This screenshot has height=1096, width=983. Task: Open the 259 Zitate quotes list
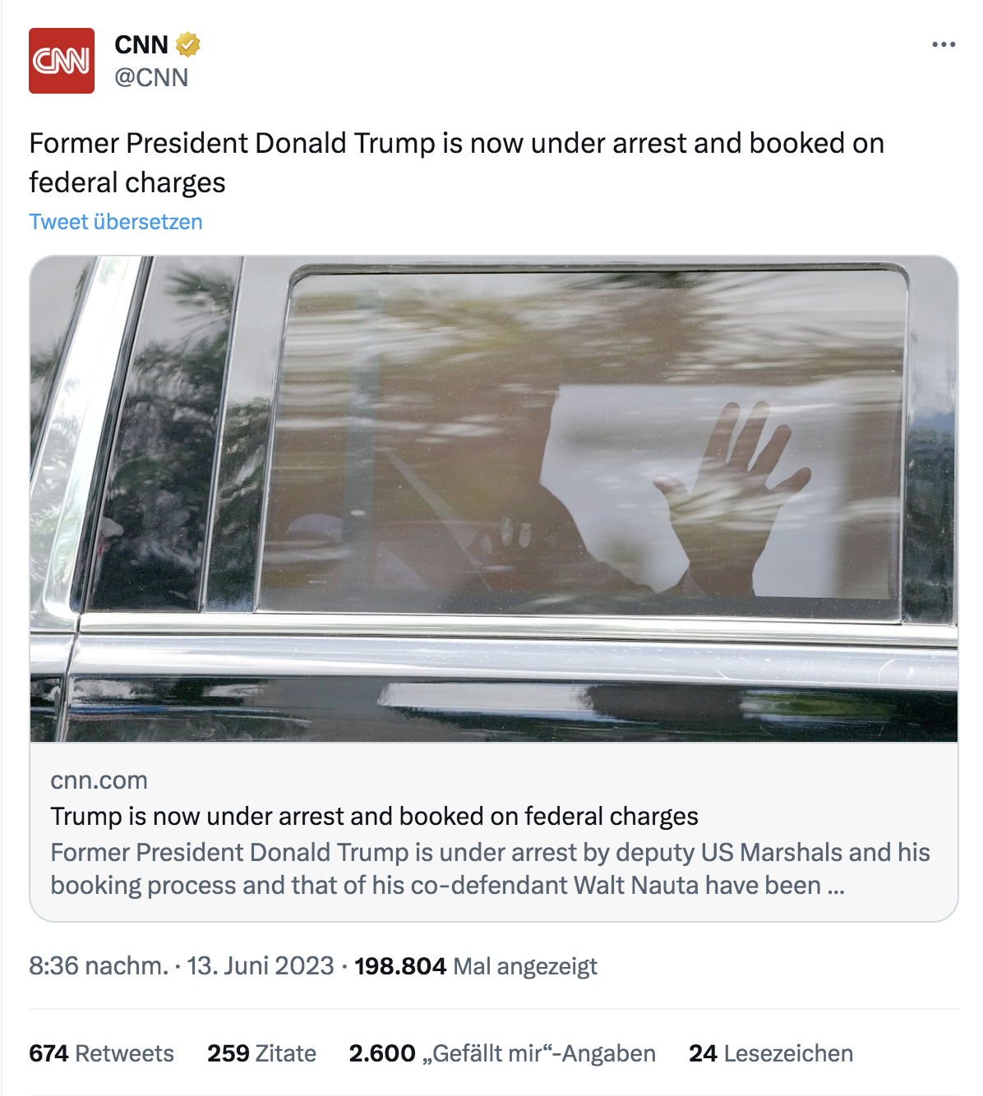(x=261, y=1053)
